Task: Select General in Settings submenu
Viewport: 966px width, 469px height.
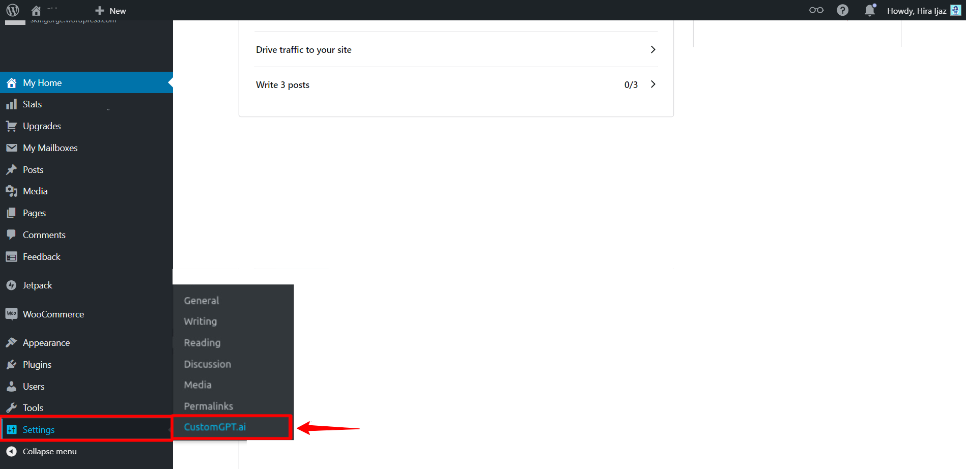Action: (x=202, y=301)
